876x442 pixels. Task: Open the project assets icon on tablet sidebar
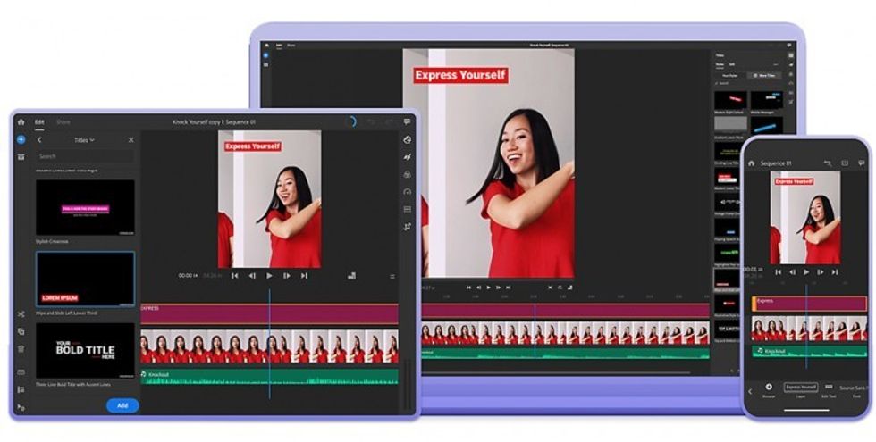(x=21, y=157)
